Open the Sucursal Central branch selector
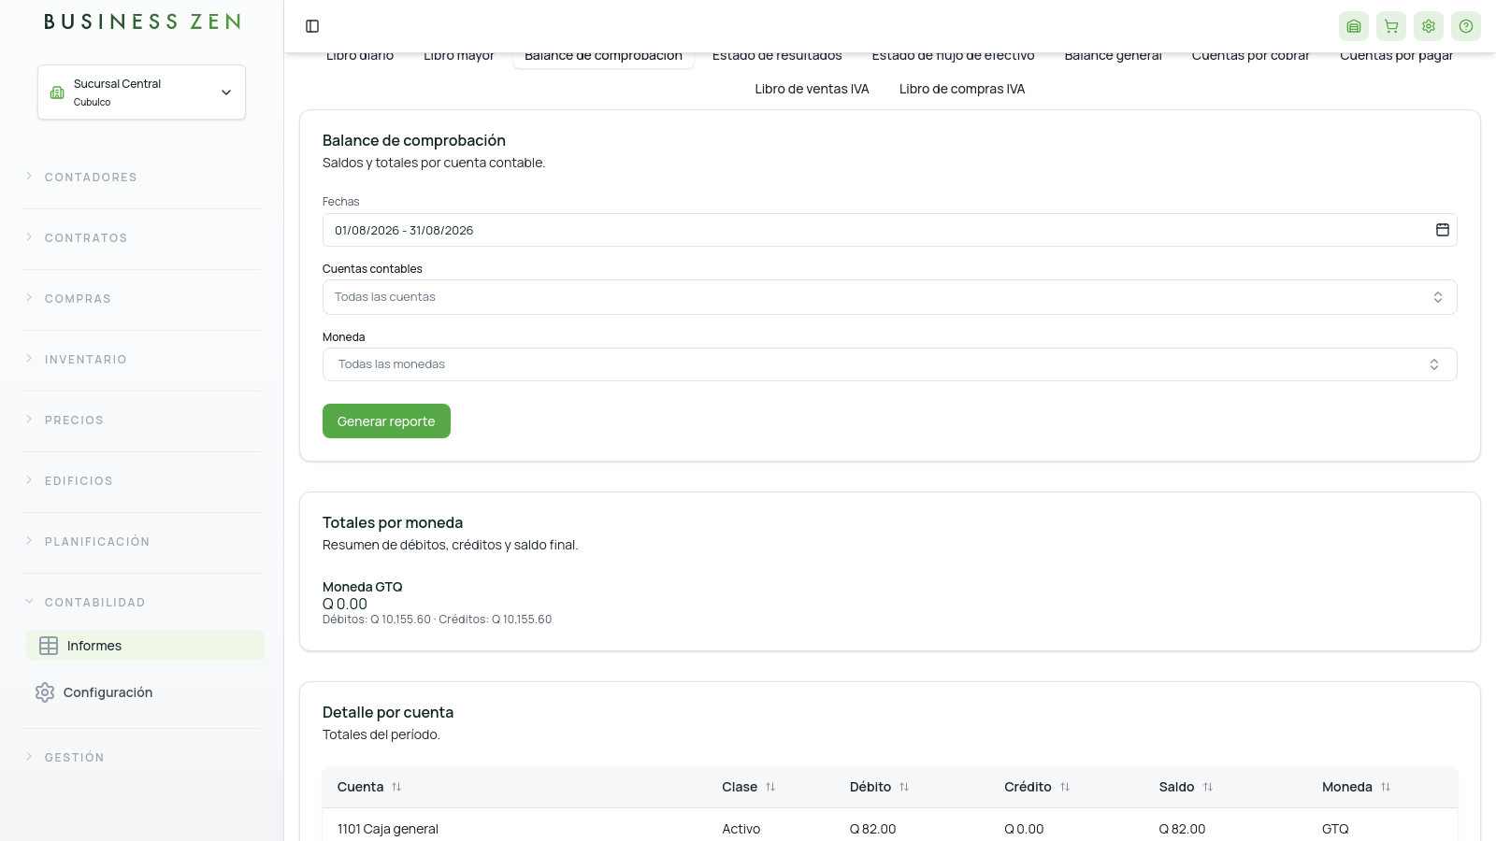1496x841 pixels. (141, 93)
